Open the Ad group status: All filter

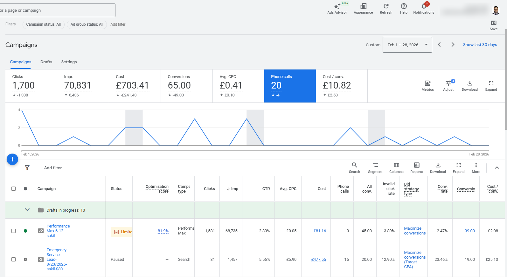(87, 24)
